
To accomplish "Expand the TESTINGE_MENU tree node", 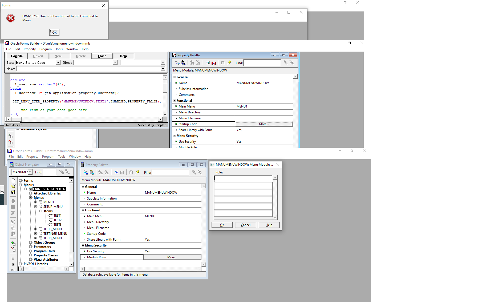I will click(x=36, y=234).
